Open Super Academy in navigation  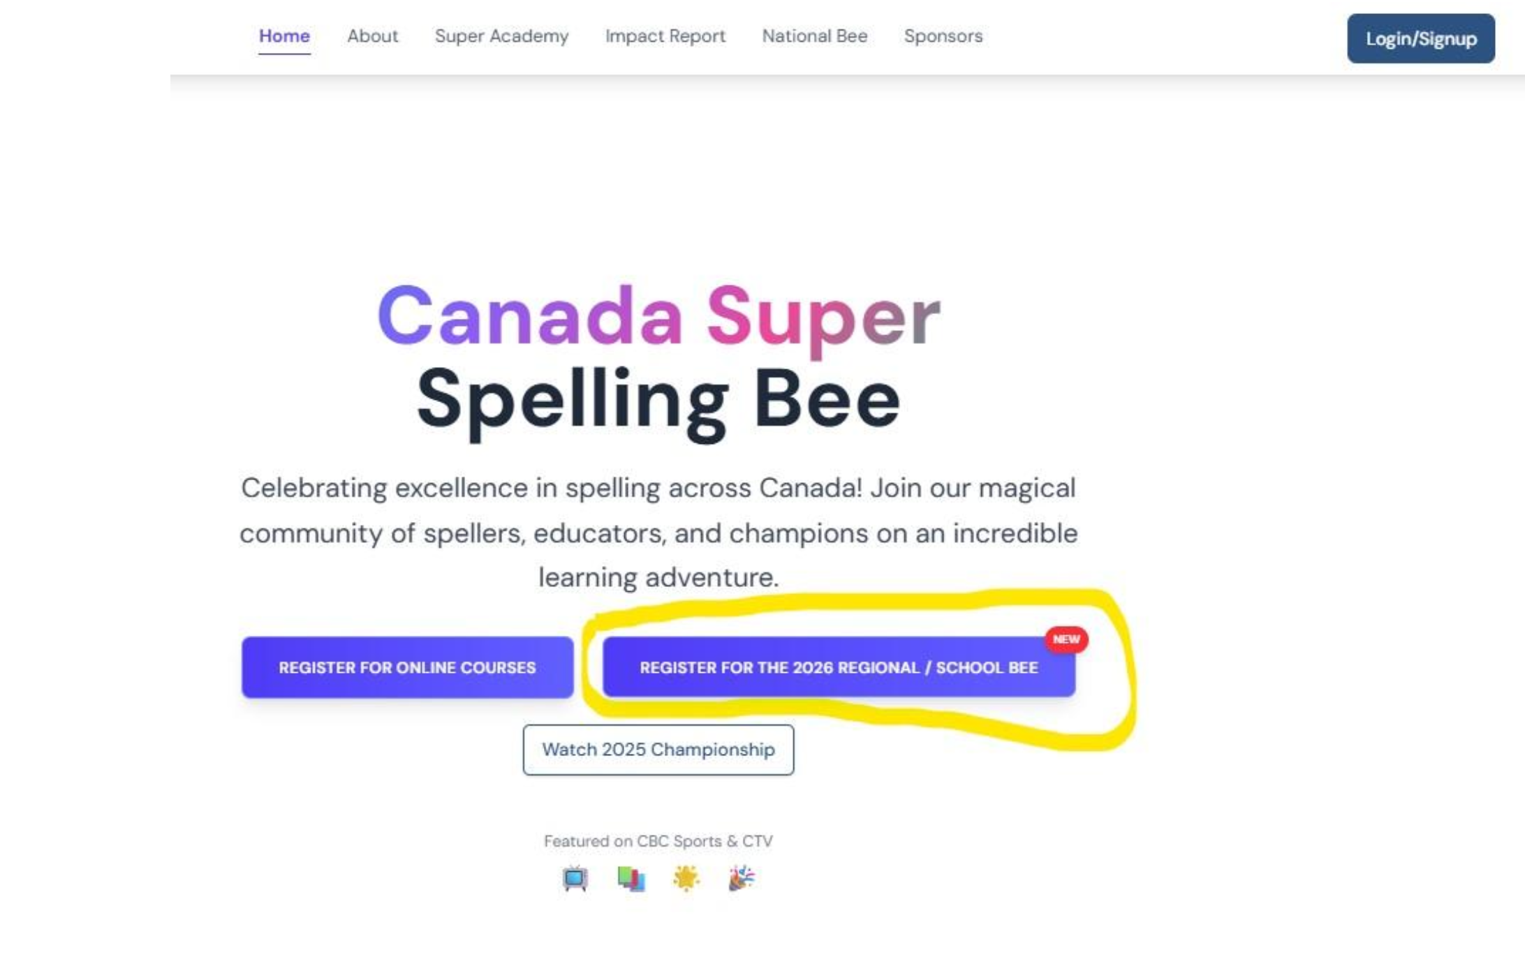[x=501, y=36]
